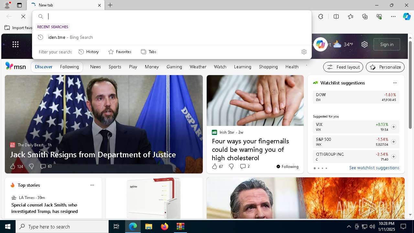Click the taskbar search box
Viewport: 414px width, 233px height.
(x=62, y=227)
